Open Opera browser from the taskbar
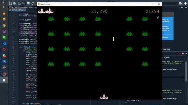 click(4, 50)
